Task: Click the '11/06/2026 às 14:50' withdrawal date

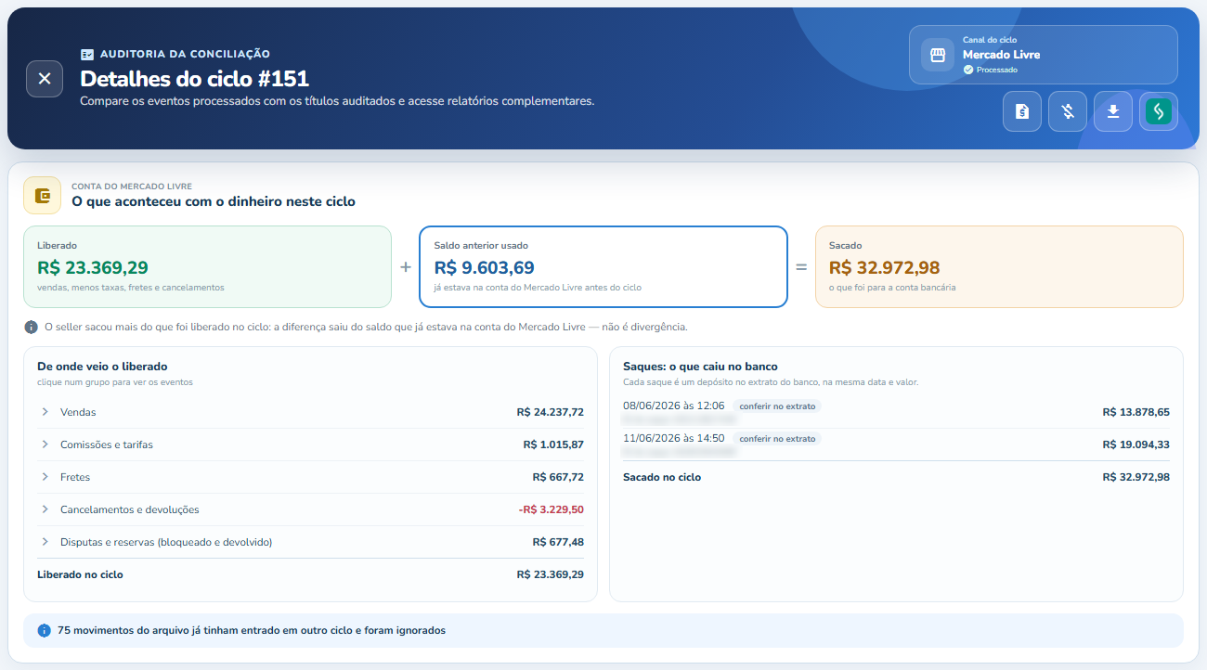Action: (x=674, y=439)
